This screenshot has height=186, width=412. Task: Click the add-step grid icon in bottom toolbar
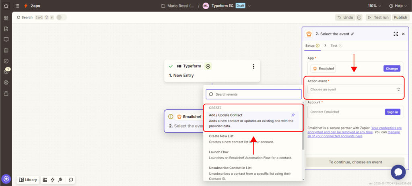[45, 180]
